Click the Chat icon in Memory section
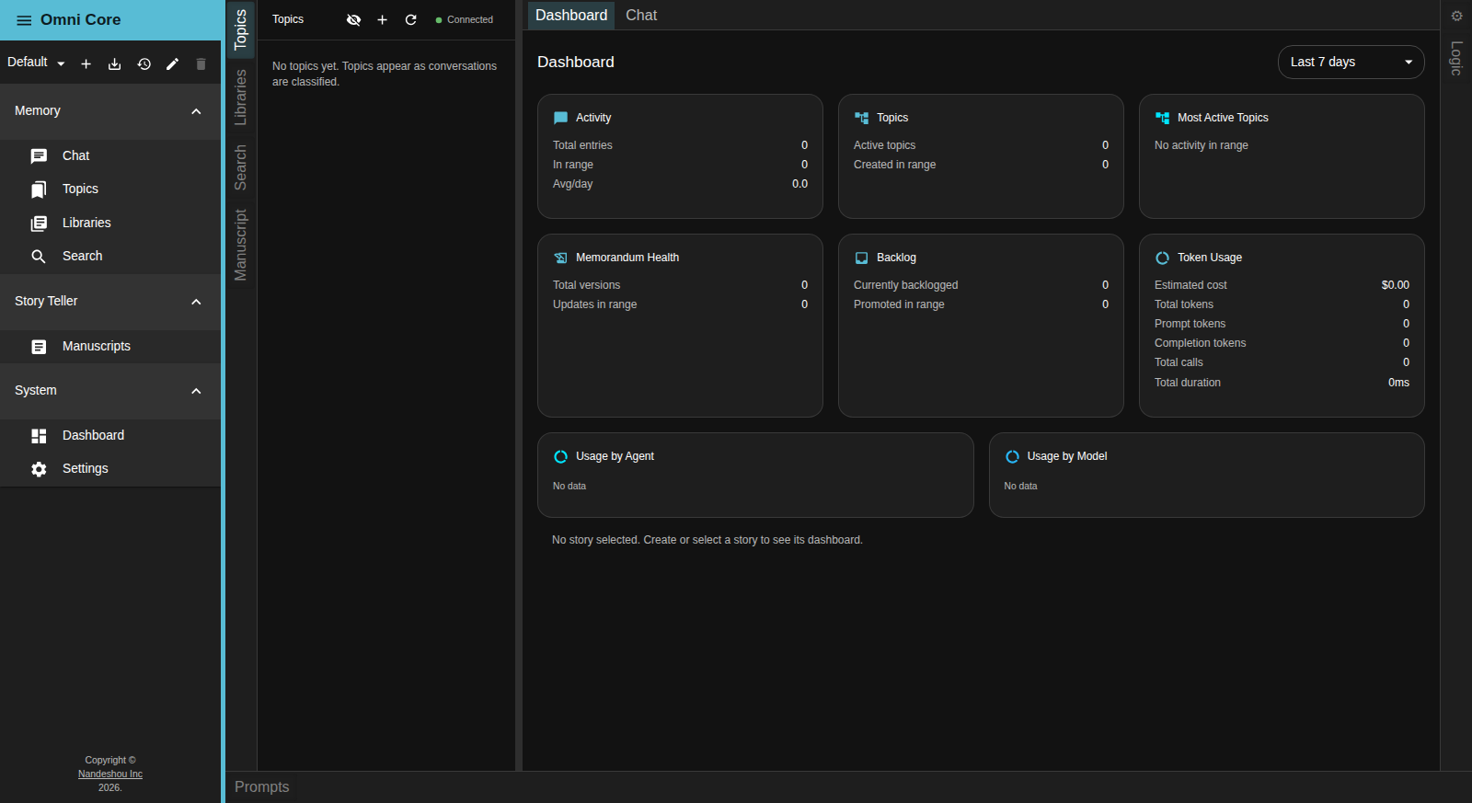The image size is (1472, 803). pos(39,156)
